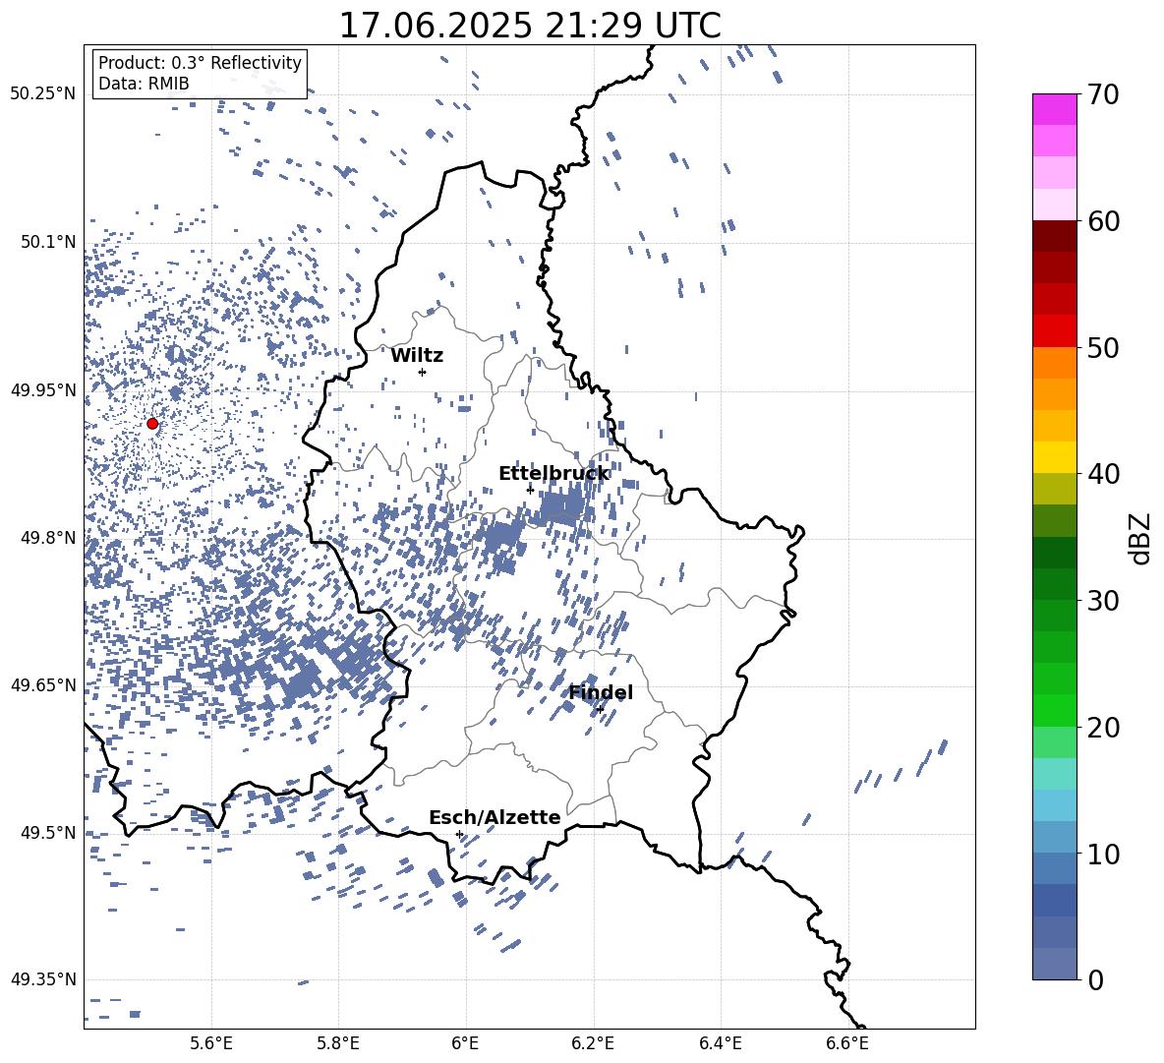Click the 6°E longitude label
The image size is (1164, 1063).
tap(465, 1043)
